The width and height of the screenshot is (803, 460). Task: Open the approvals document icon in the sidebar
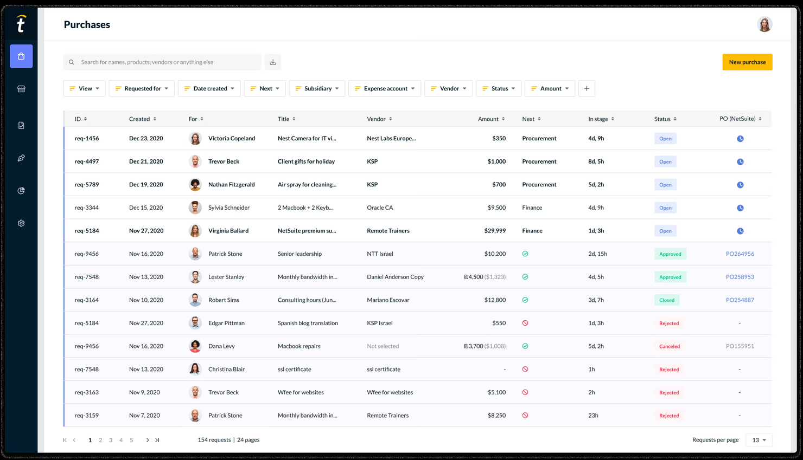pos(21,125)
